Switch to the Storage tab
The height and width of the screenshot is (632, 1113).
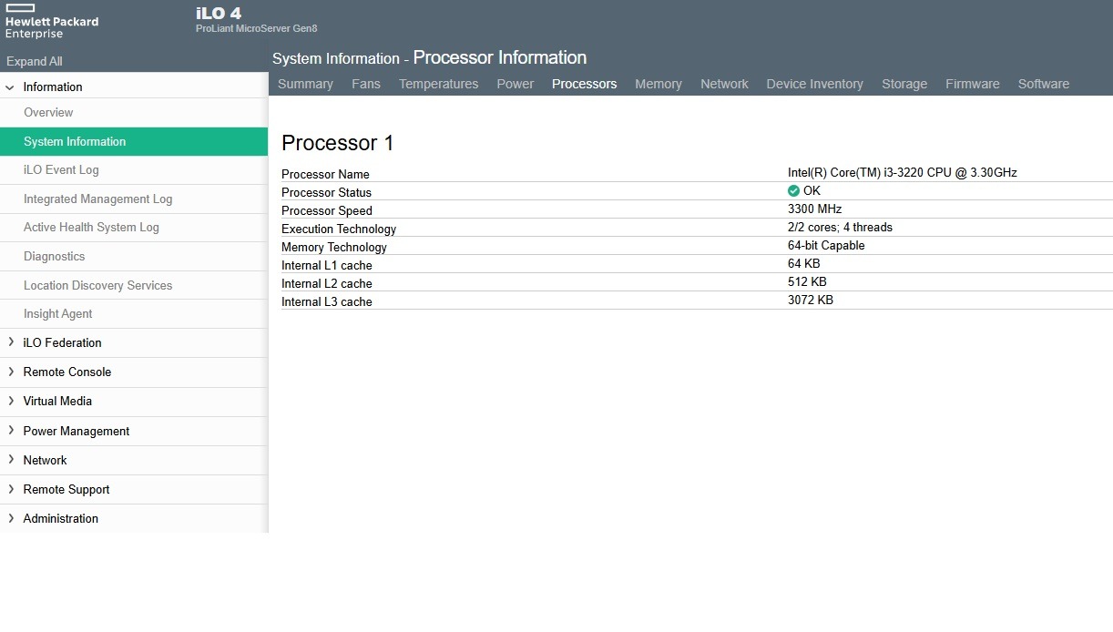pos(904,84)
